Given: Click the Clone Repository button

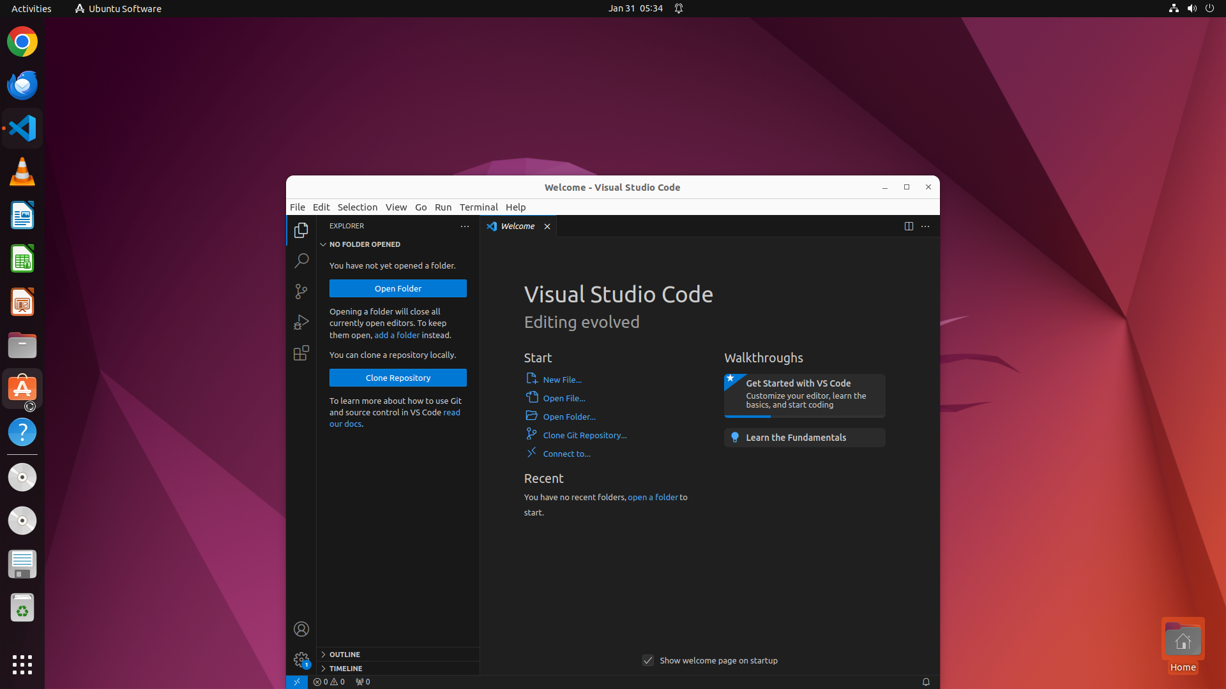Looking at the screenshot, I should click(398, 378).
